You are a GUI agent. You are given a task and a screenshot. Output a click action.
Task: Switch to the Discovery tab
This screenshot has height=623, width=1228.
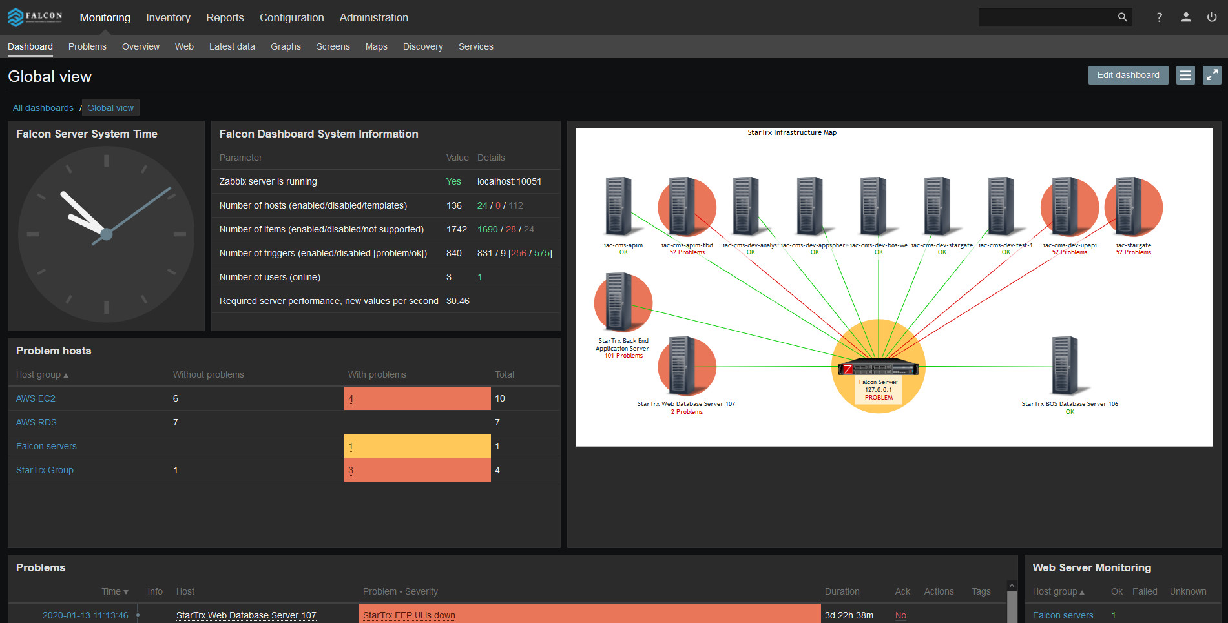[x=423, y=46]
